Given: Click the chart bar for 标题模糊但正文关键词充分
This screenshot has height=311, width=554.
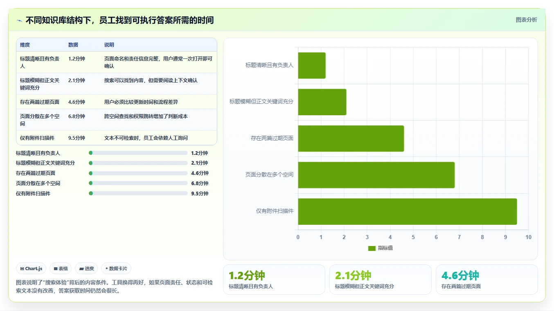Looking at the screenshot, I should (x=322, y=102).
